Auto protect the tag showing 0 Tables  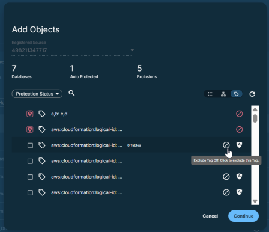pos(239,145)
